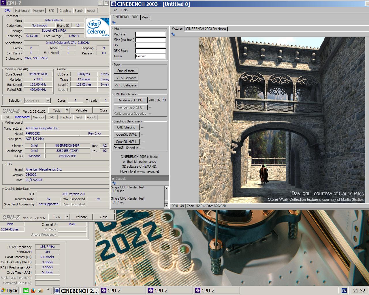Open CPU tab in Motherboard CPU-Z window
The width and height of the screenshot is (369, 295).
pos(7,117)
